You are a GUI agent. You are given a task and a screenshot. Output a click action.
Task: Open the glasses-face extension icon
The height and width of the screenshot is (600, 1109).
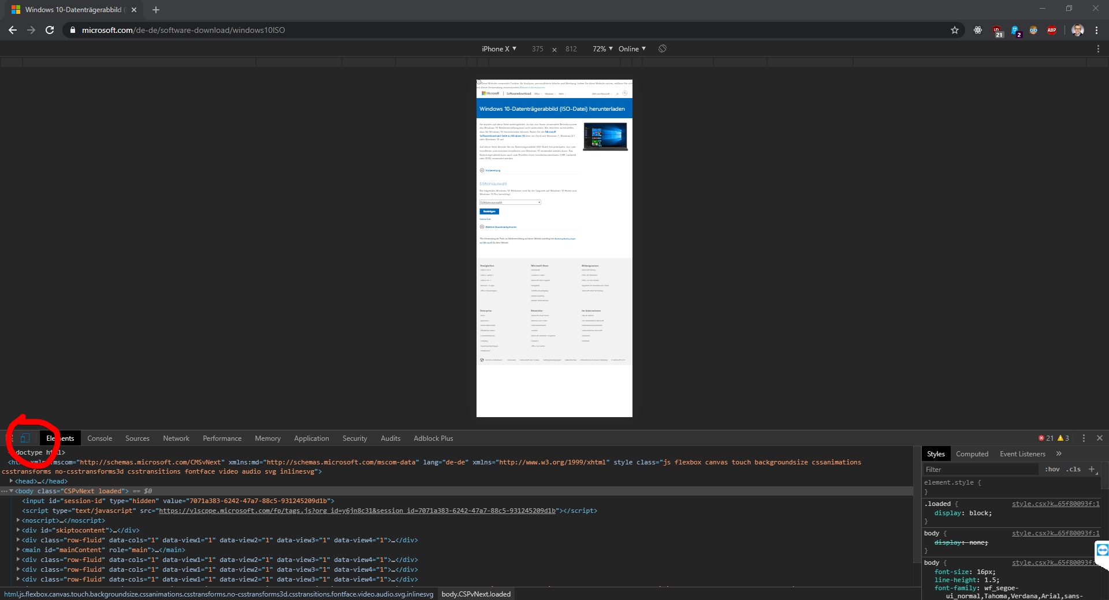(1033, 30)
